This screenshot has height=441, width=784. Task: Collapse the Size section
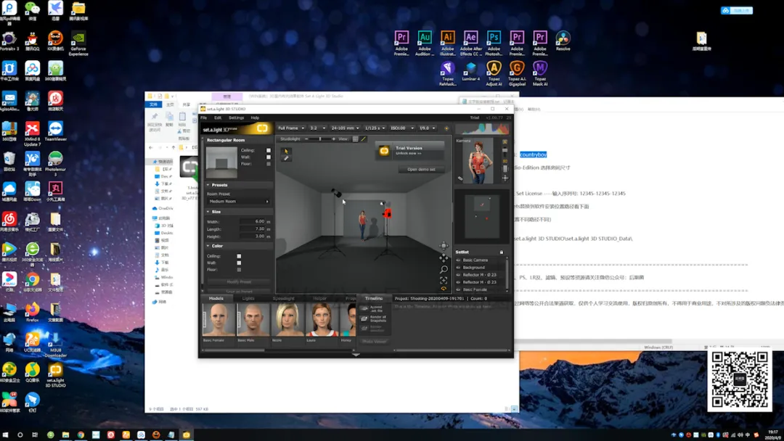point(208,212)
